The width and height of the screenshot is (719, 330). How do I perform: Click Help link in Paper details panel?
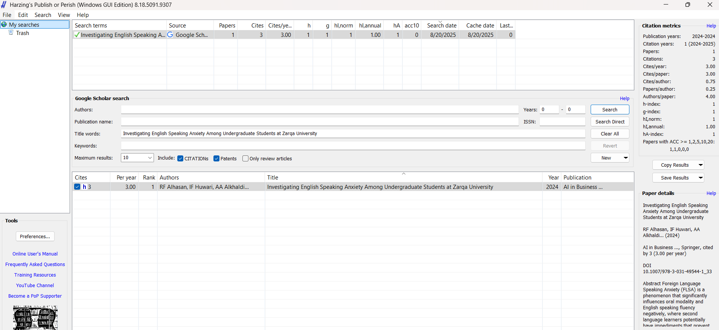click(711, 193)
